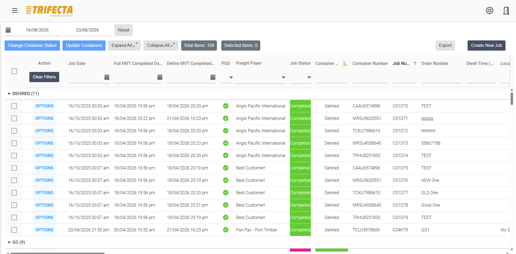Click the Order Number filter input
Viewport: 516px width, 254px height.
441,78
